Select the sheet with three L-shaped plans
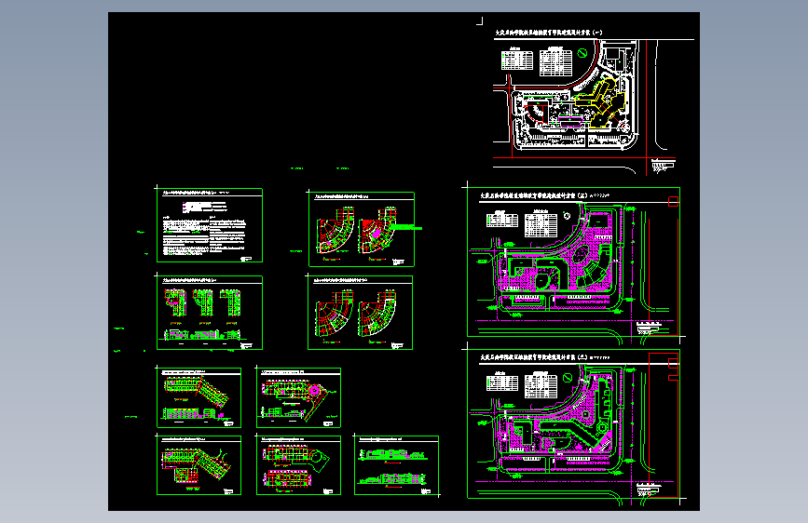Screen dimensions: 808x523 click(210, 313)
